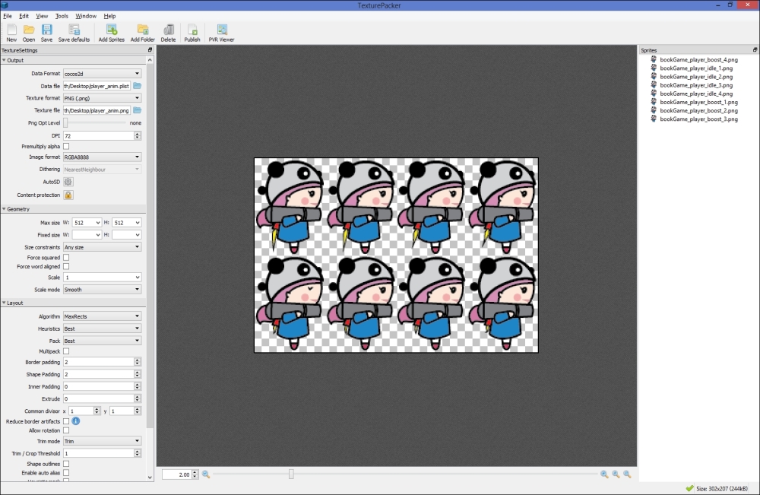Enable Shape outlines checkbox
Screen dimensions: 760x495
tap(66, 464)
